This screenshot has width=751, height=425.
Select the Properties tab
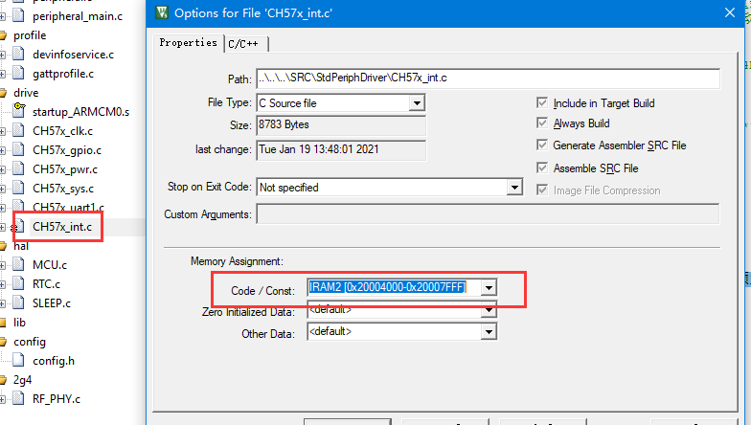pos(188,43)
